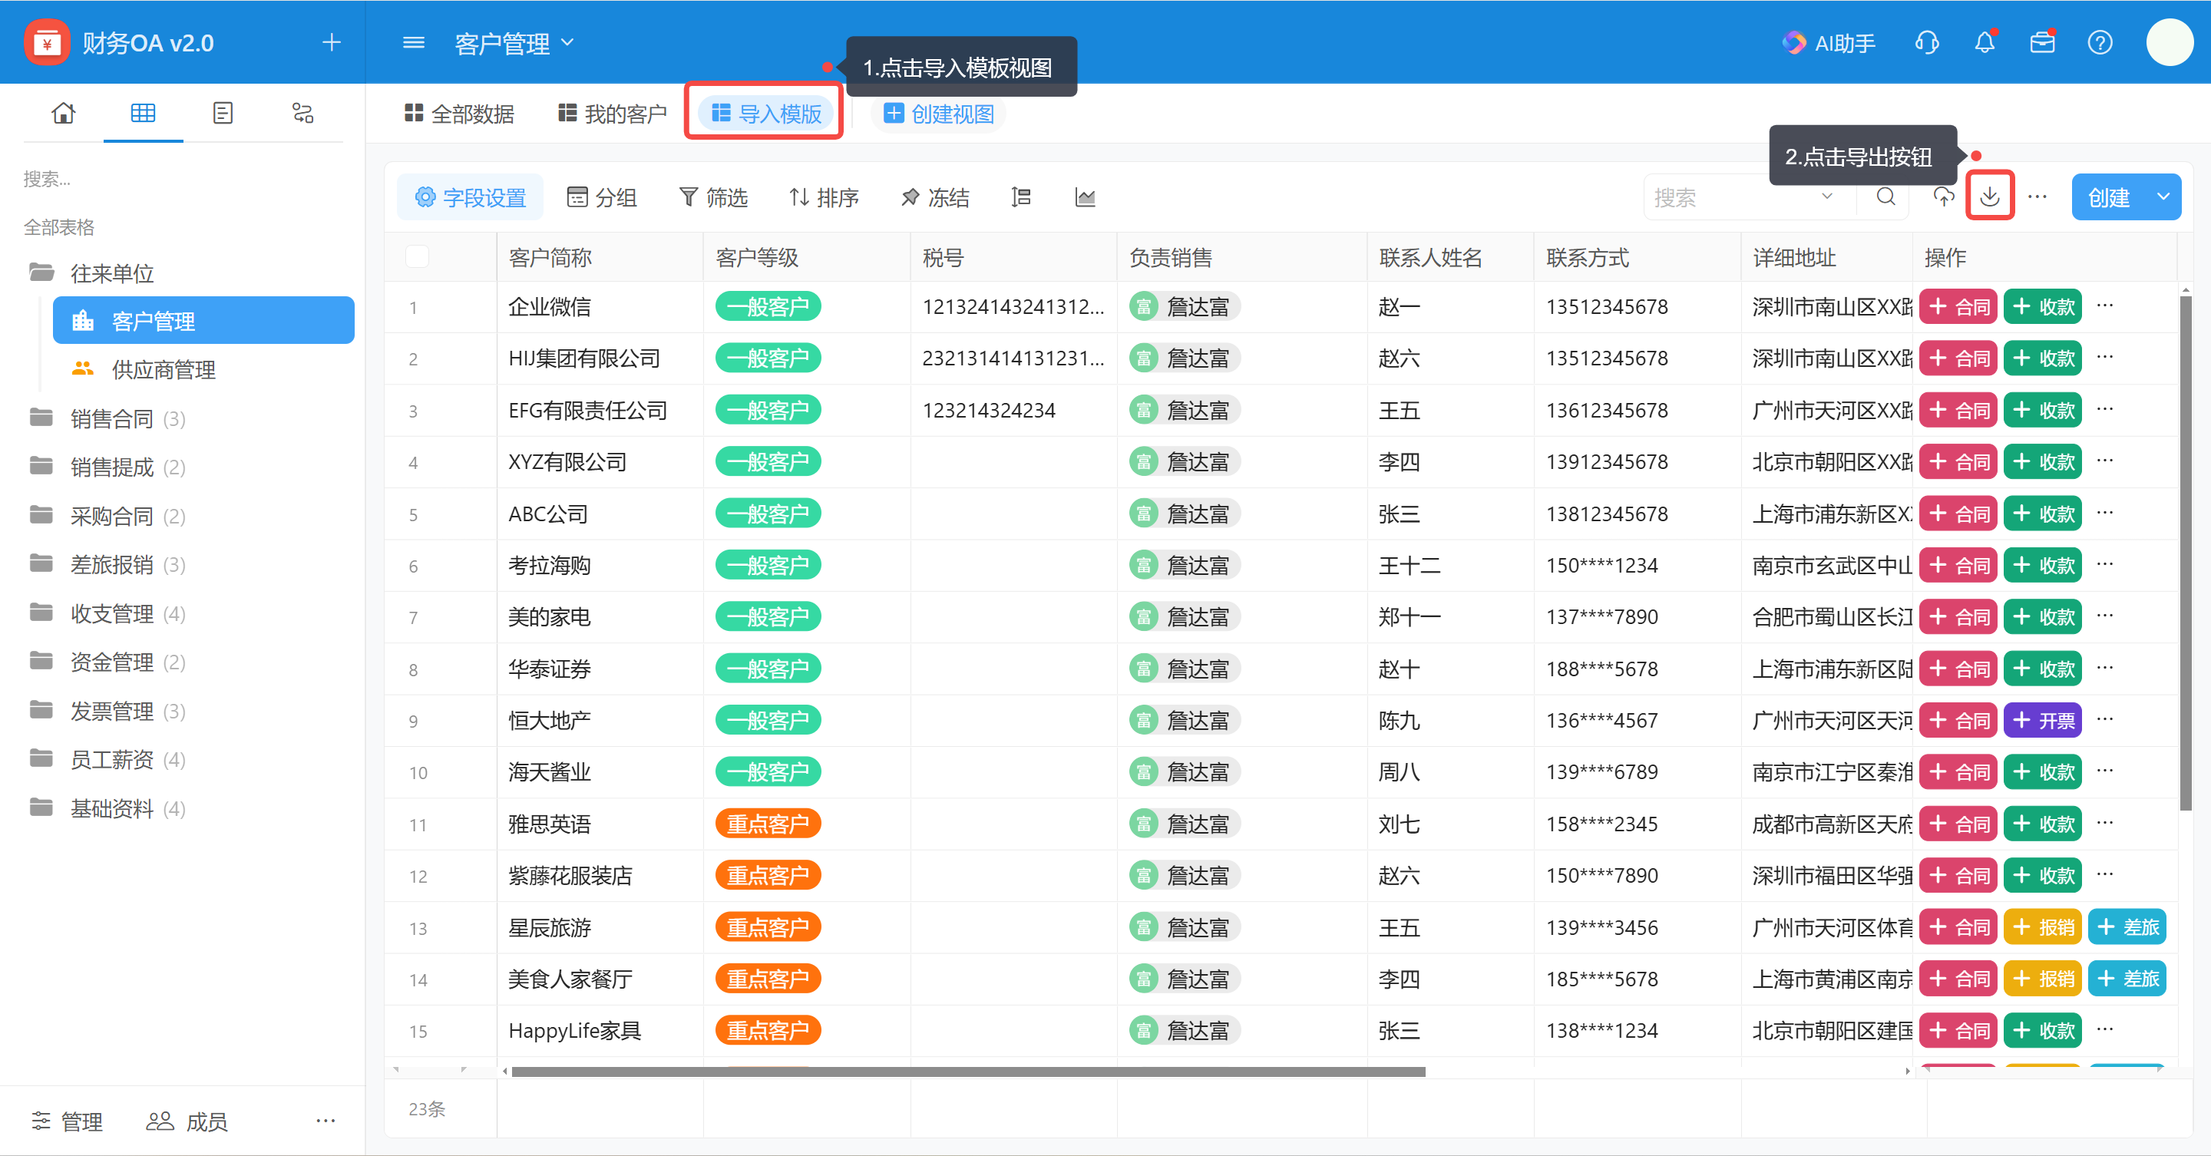Click the plus icon beside 财务OA v2.0
2211x1156 pixels.
coord(332,42)
